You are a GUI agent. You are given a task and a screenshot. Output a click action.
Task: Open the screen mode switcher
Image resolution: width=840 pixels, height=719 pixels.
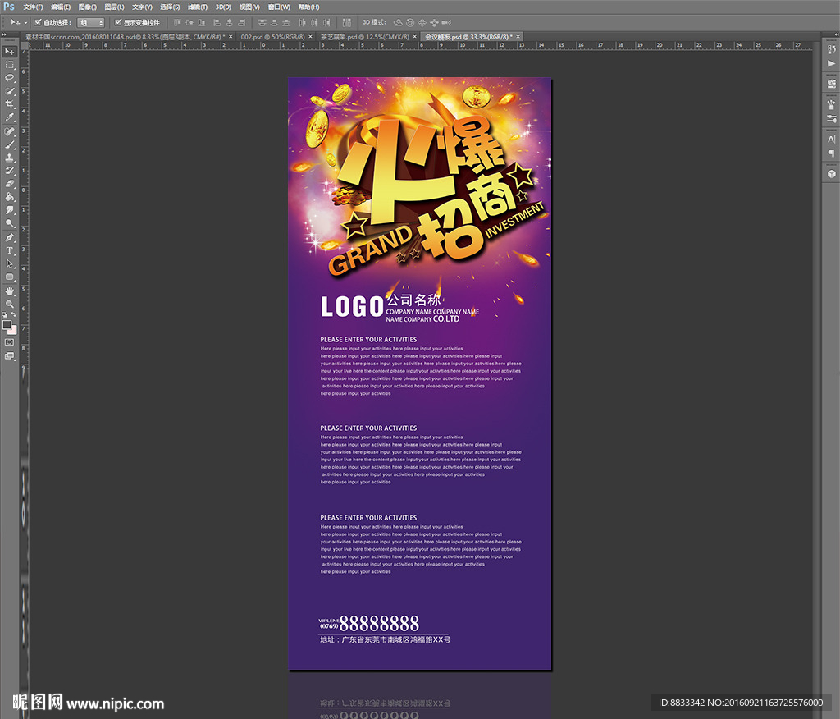point(10,356)
